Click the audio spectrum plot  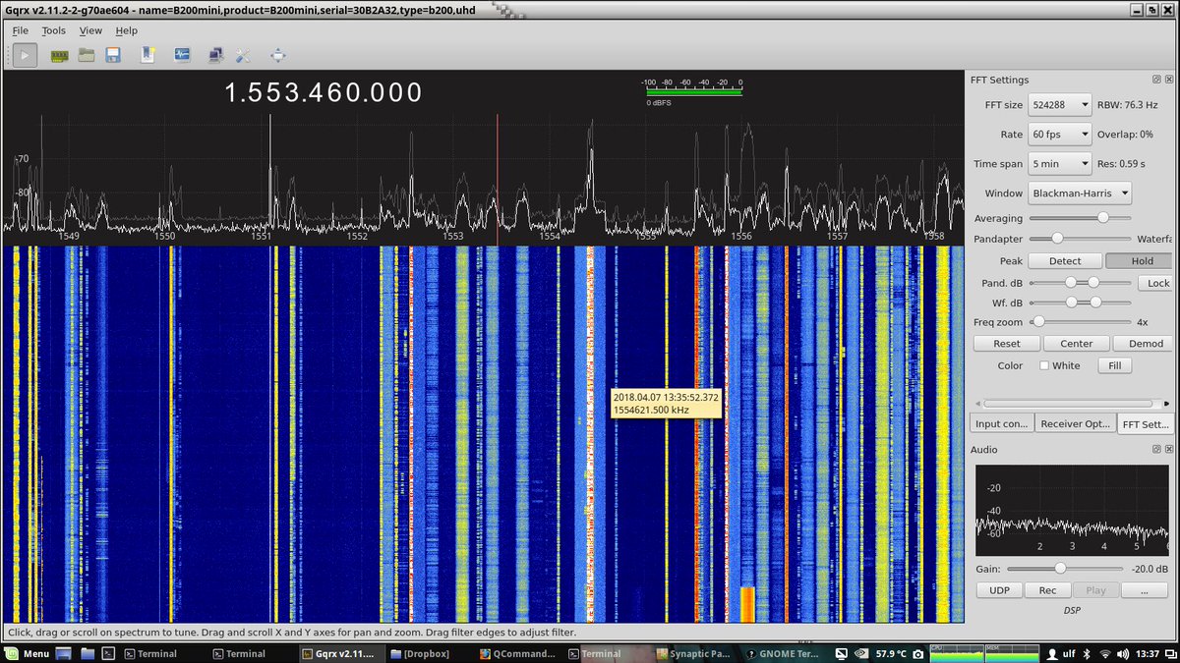click(x=1072, y=510)
